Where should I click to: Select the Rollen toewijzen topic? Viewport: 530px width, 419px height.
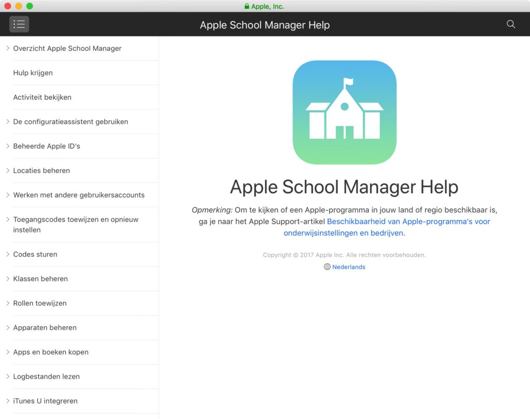tap(40, 304)
